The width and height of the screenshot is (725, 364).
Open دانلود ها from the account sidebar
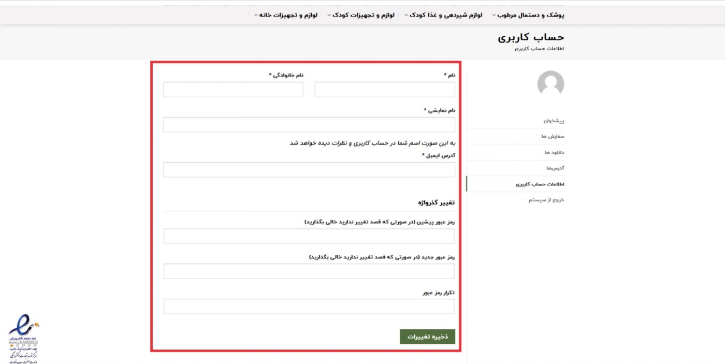pos(554,152)
